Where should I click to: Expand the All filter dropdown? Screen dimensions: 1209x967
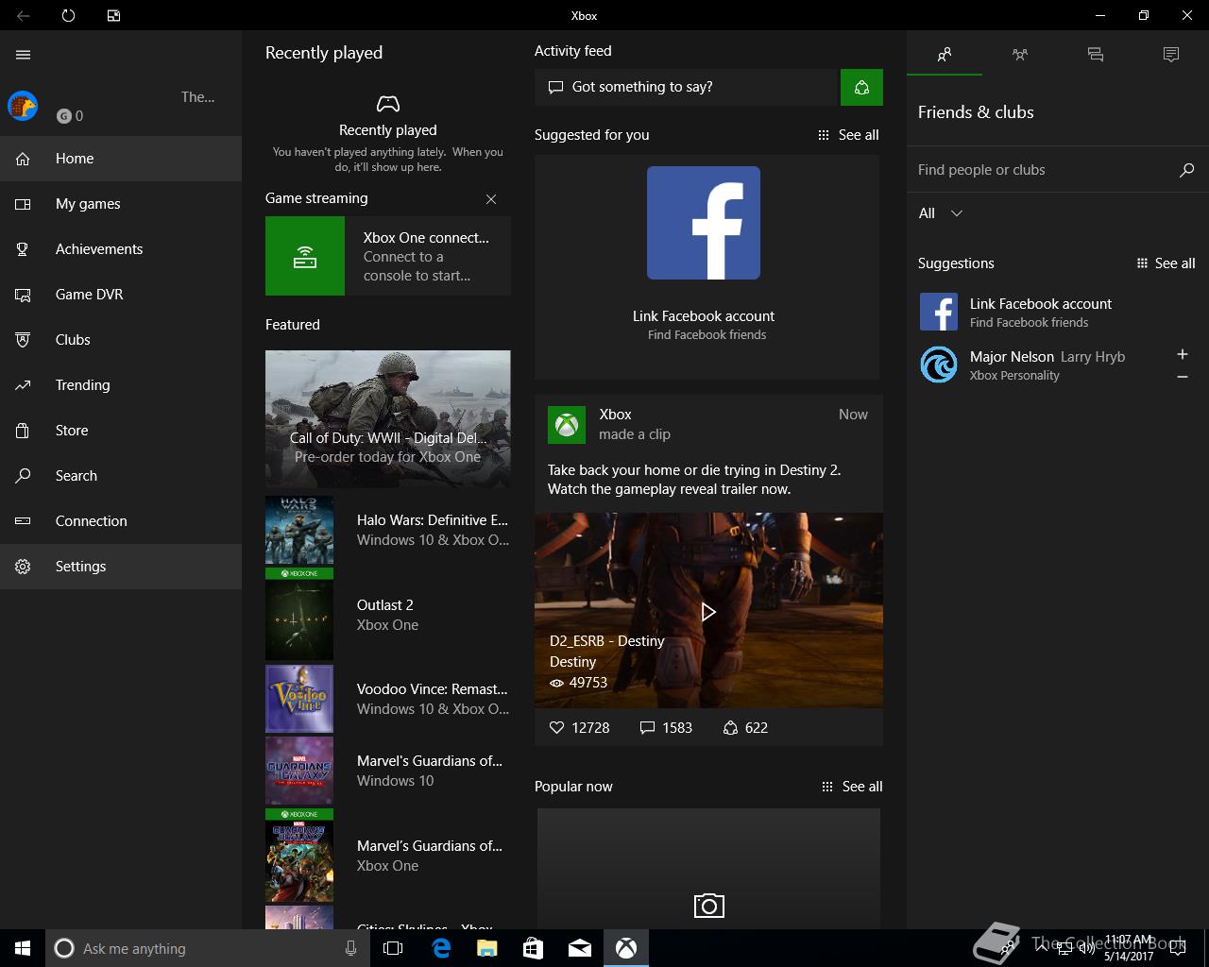pos(941,213)
